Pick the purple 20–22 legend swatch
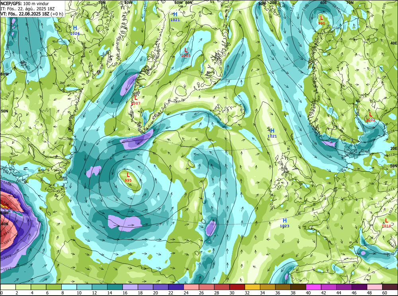 pyautogui.click(x=161, y=287)
